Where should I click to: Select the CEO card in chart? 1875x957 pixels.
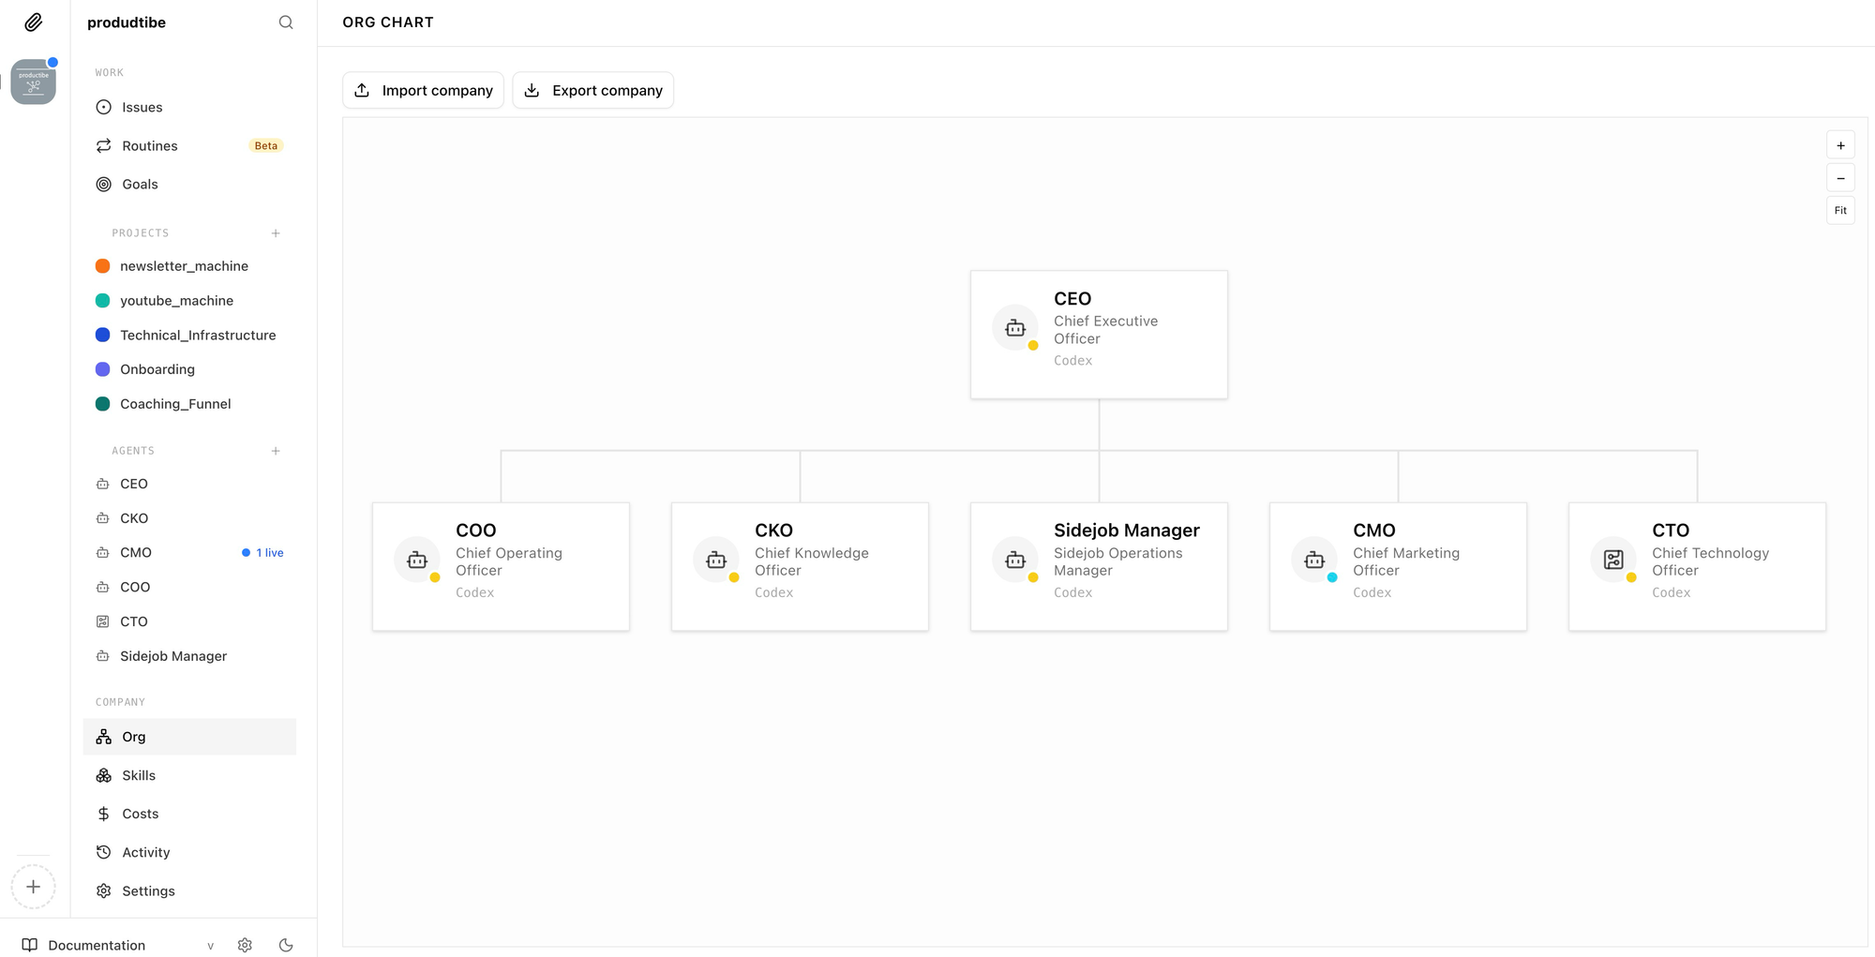point(1098,335)
